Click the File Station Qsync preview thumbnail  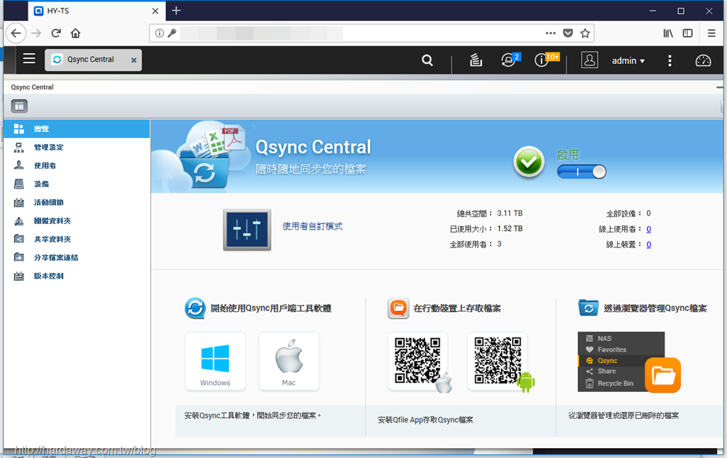[x=621, y=362]
